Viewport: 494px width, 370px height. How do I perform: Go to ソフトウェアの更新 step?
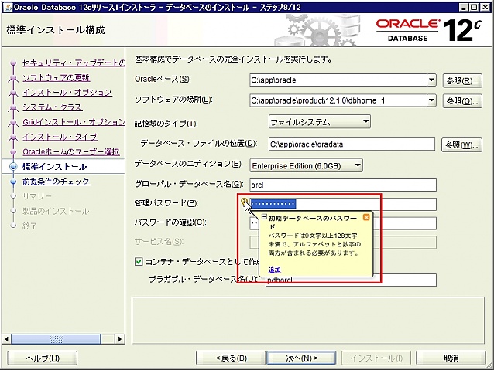coord(56,78)
